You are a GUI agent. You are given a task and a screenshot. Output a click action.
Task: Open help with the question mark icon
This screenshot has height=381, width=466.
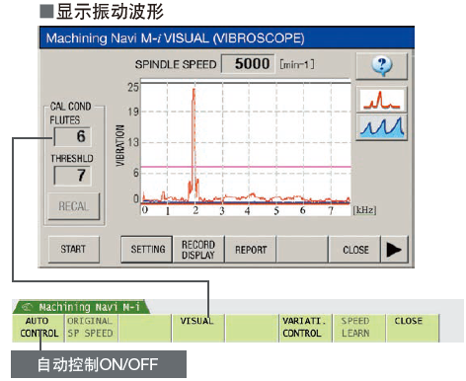[x=381, y=65]
